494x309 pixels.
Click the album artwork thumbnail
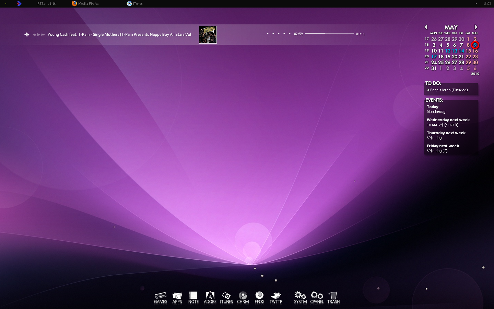[208, 35]
